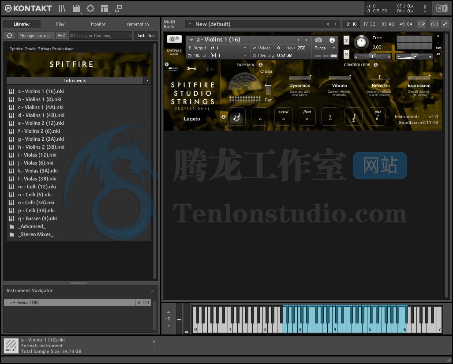The height and width of the screenshot is (364, 453).
Task: Toggle solo in Instrument Navigator row
Action: pyautogui.click(x=139, y=303)
